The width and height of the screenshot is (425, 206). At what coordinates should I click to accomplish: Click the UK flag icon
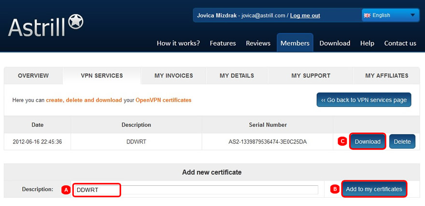367,16
